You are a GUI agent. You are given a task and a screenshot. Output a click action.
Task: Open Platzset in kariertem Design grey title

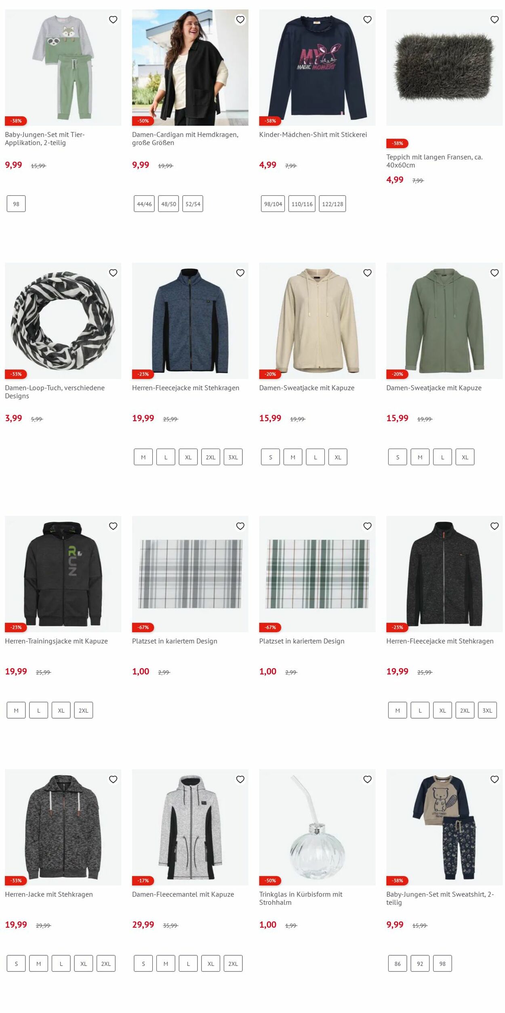pyautogui.click(x=175, y=641)
